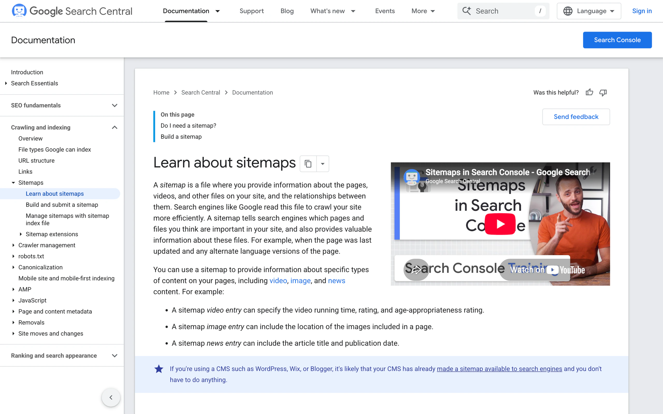Open the Support tab
663x414 pixels.
[x=251, y=11]
